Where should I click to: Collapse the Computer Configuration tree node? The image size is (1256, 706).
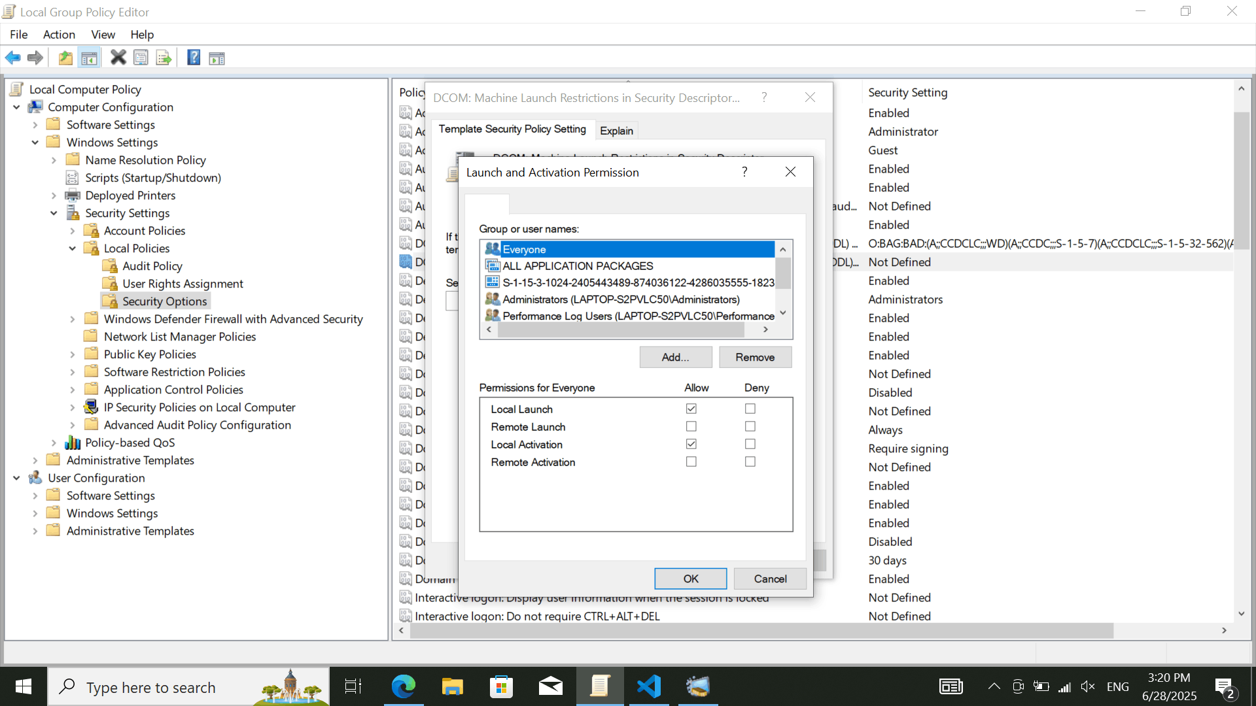click(x=16, y=107)
